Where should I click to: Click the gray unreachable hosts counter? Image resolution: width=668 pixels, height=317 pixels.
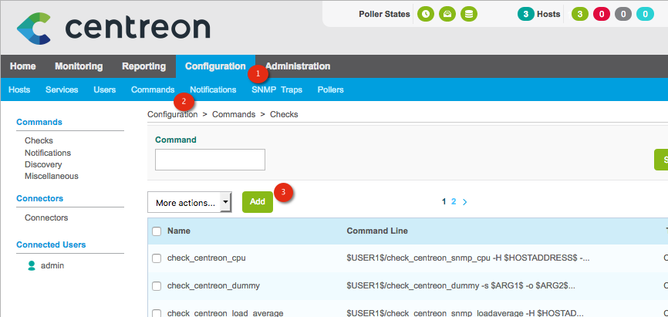point(622,14)
